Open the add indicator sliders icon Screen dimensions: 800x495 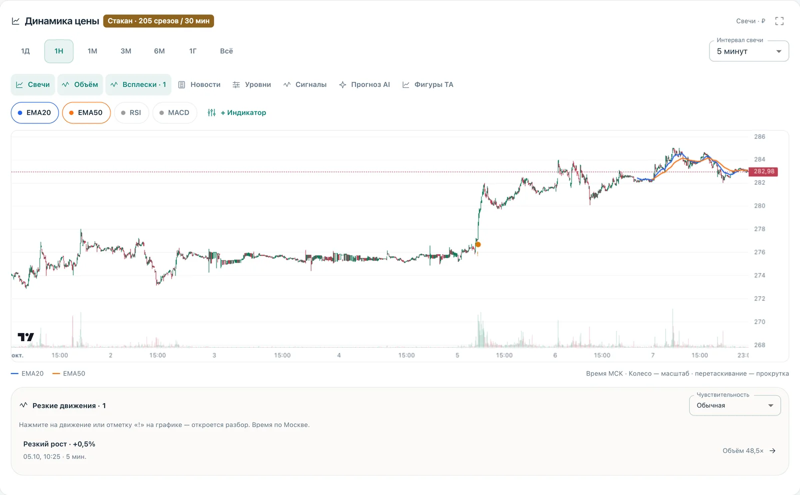[x=211, y=113]
